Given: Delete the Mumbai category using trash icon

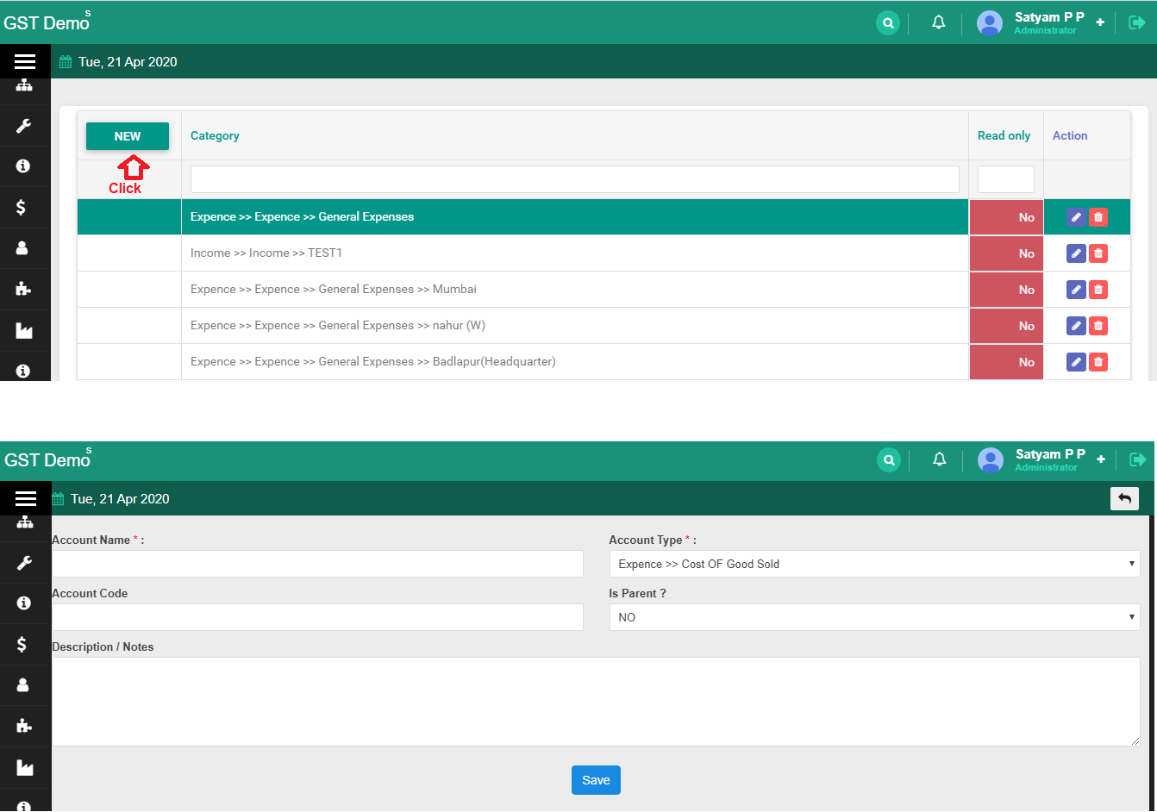Looking at the screenshot, I should pos(1098,290).
